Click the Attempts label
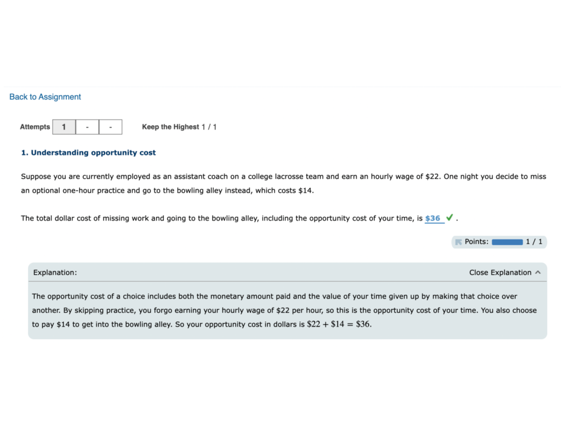Screen dimensions: 561x433 tap(35, 127)
